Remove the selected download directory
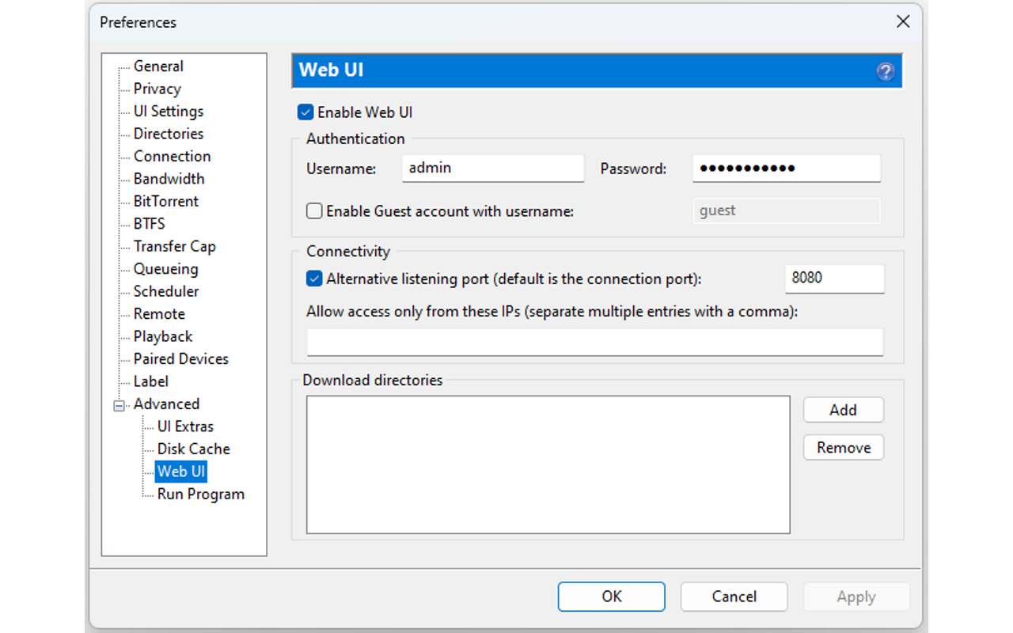Image resolution: width=1013 pixels, height=633 pixels. pyautogui.click(x=843, y=447)
